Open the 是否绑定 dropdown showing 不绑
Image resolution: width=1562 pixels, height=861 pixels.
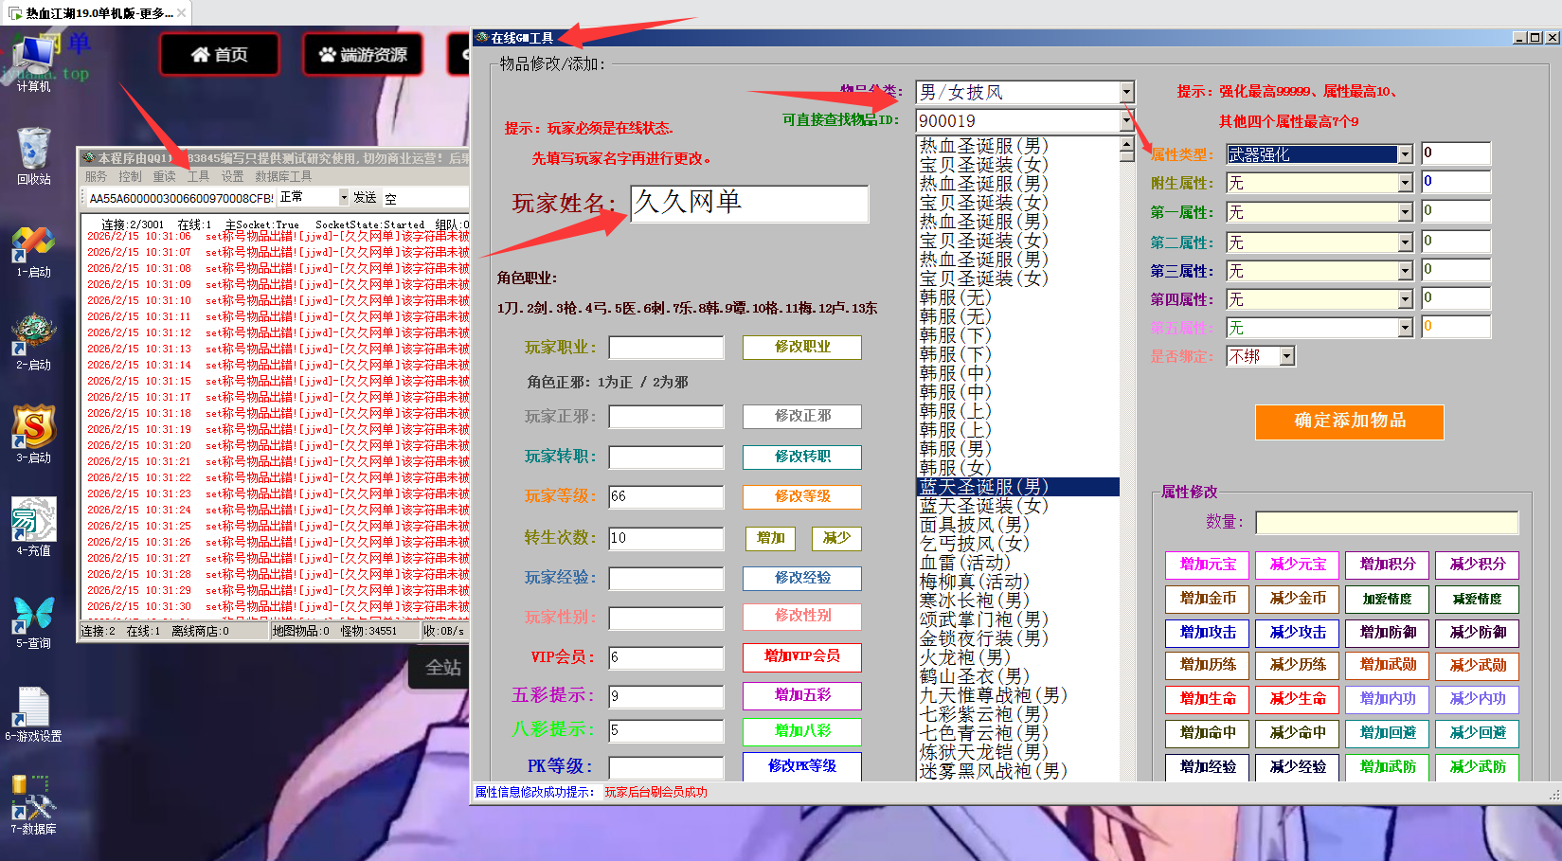[1286, 356]
